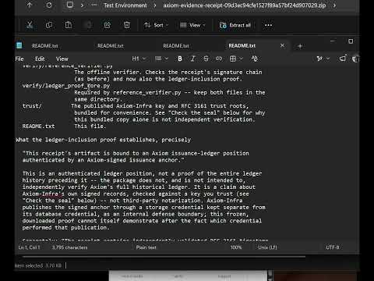Click the "performed that publication." line

coord(65,228)
